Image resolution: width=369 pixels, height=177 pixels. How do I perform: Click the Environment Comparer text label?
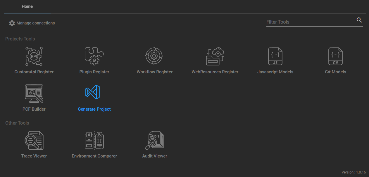94,156
